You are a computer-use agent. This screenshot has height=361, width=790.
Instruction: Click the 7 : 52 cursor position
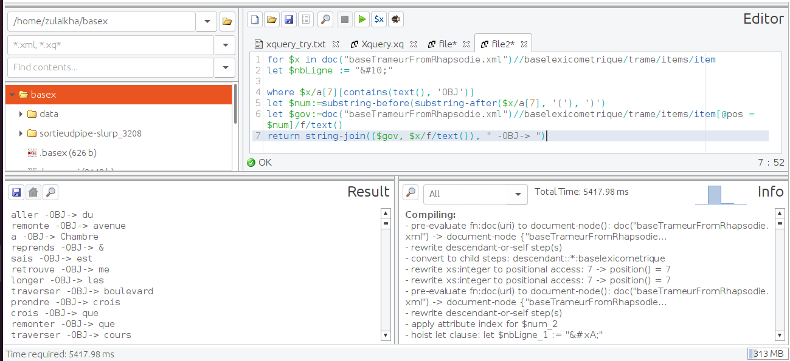click(x=770, y=163)
